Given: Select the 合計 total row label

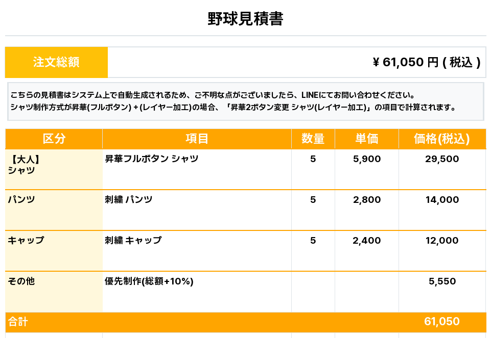Looking at the screenshot, I should (x=18, y=322).
